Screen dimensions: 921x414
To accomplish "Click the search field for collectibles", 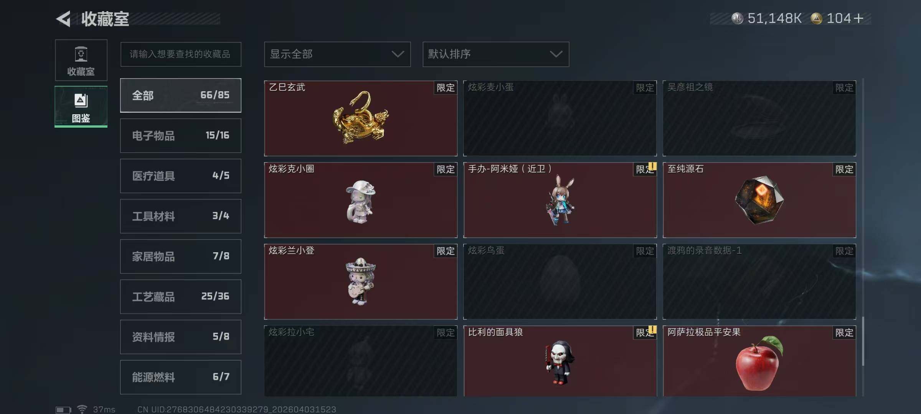I will (x=181, y=54).
